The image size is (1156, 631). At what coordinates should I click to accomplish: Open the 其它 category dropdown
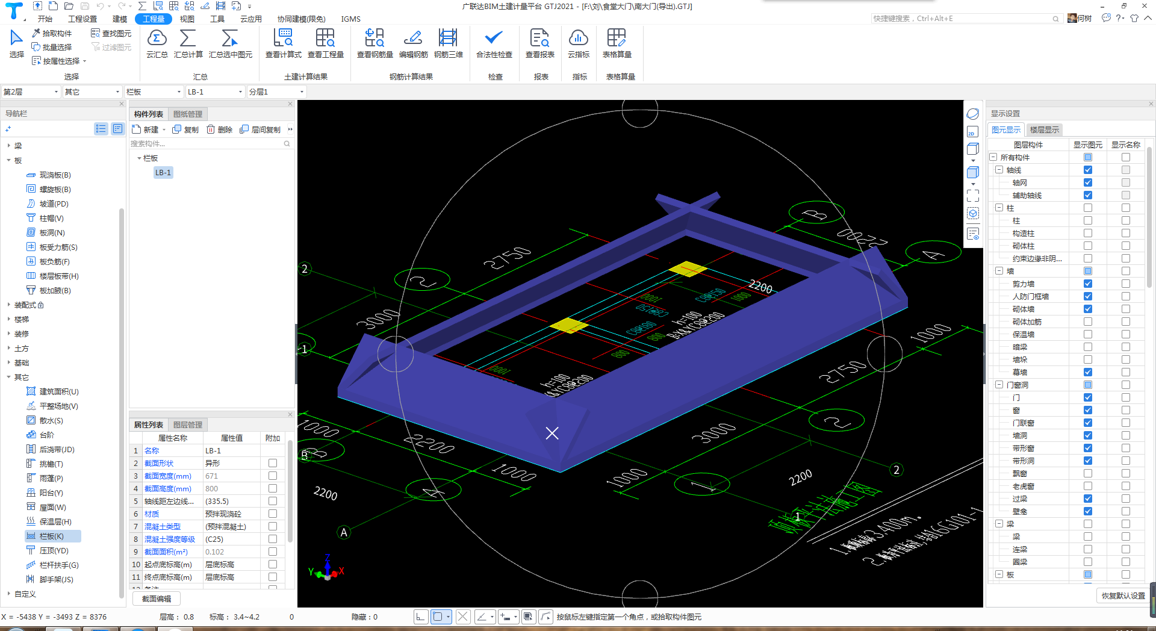pyautogui.click(x=92, y=92)
